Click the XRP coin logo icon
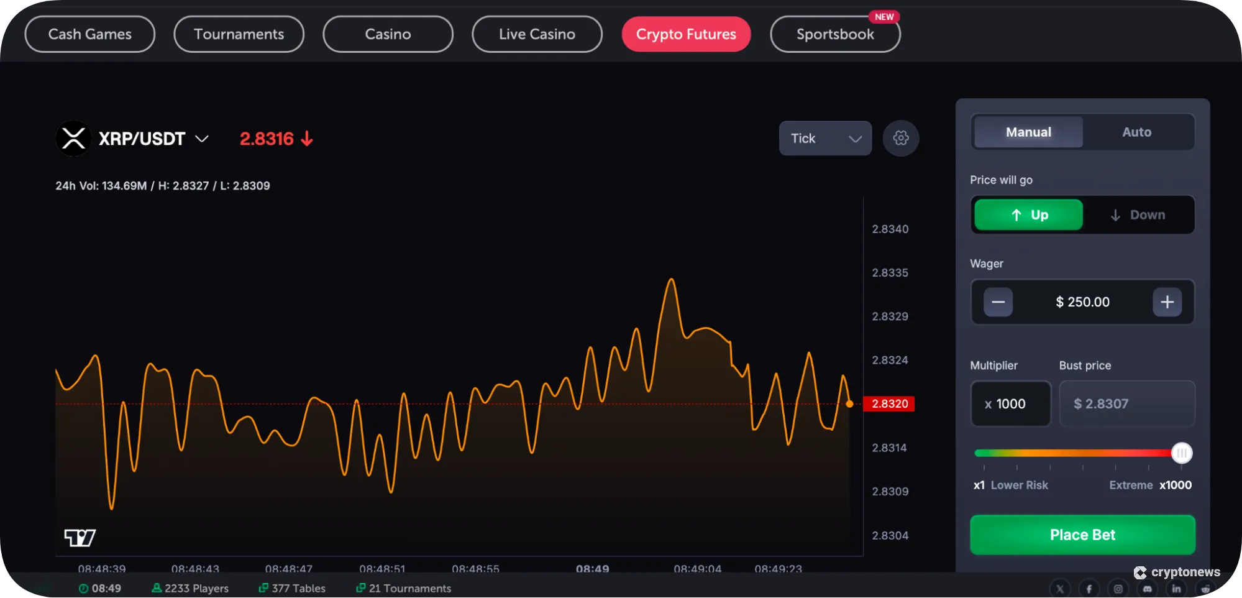 (x=75, y=138)
